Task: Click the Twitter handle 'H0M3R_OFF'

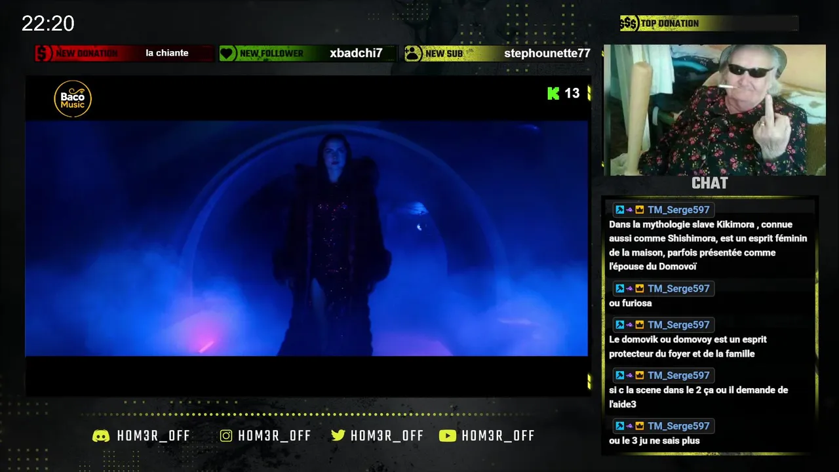Action: (387, 436)
